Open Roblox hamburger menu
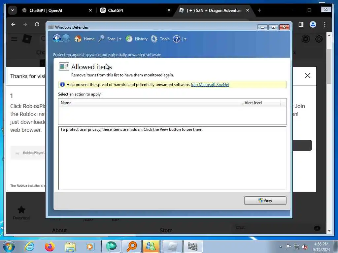 (x=14, y=39)
